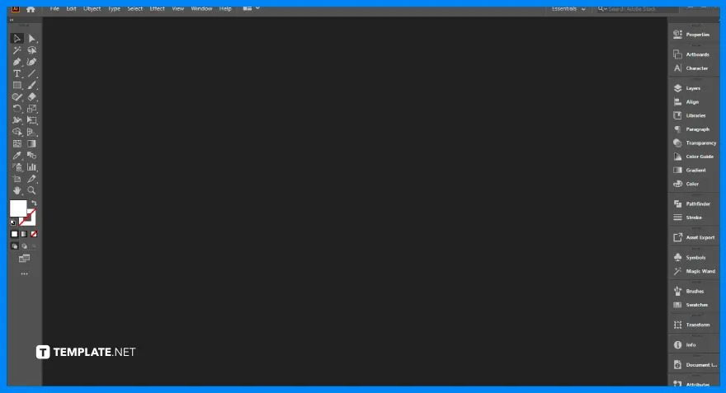Open the arrange documents dropdown

tap(251, 8)
